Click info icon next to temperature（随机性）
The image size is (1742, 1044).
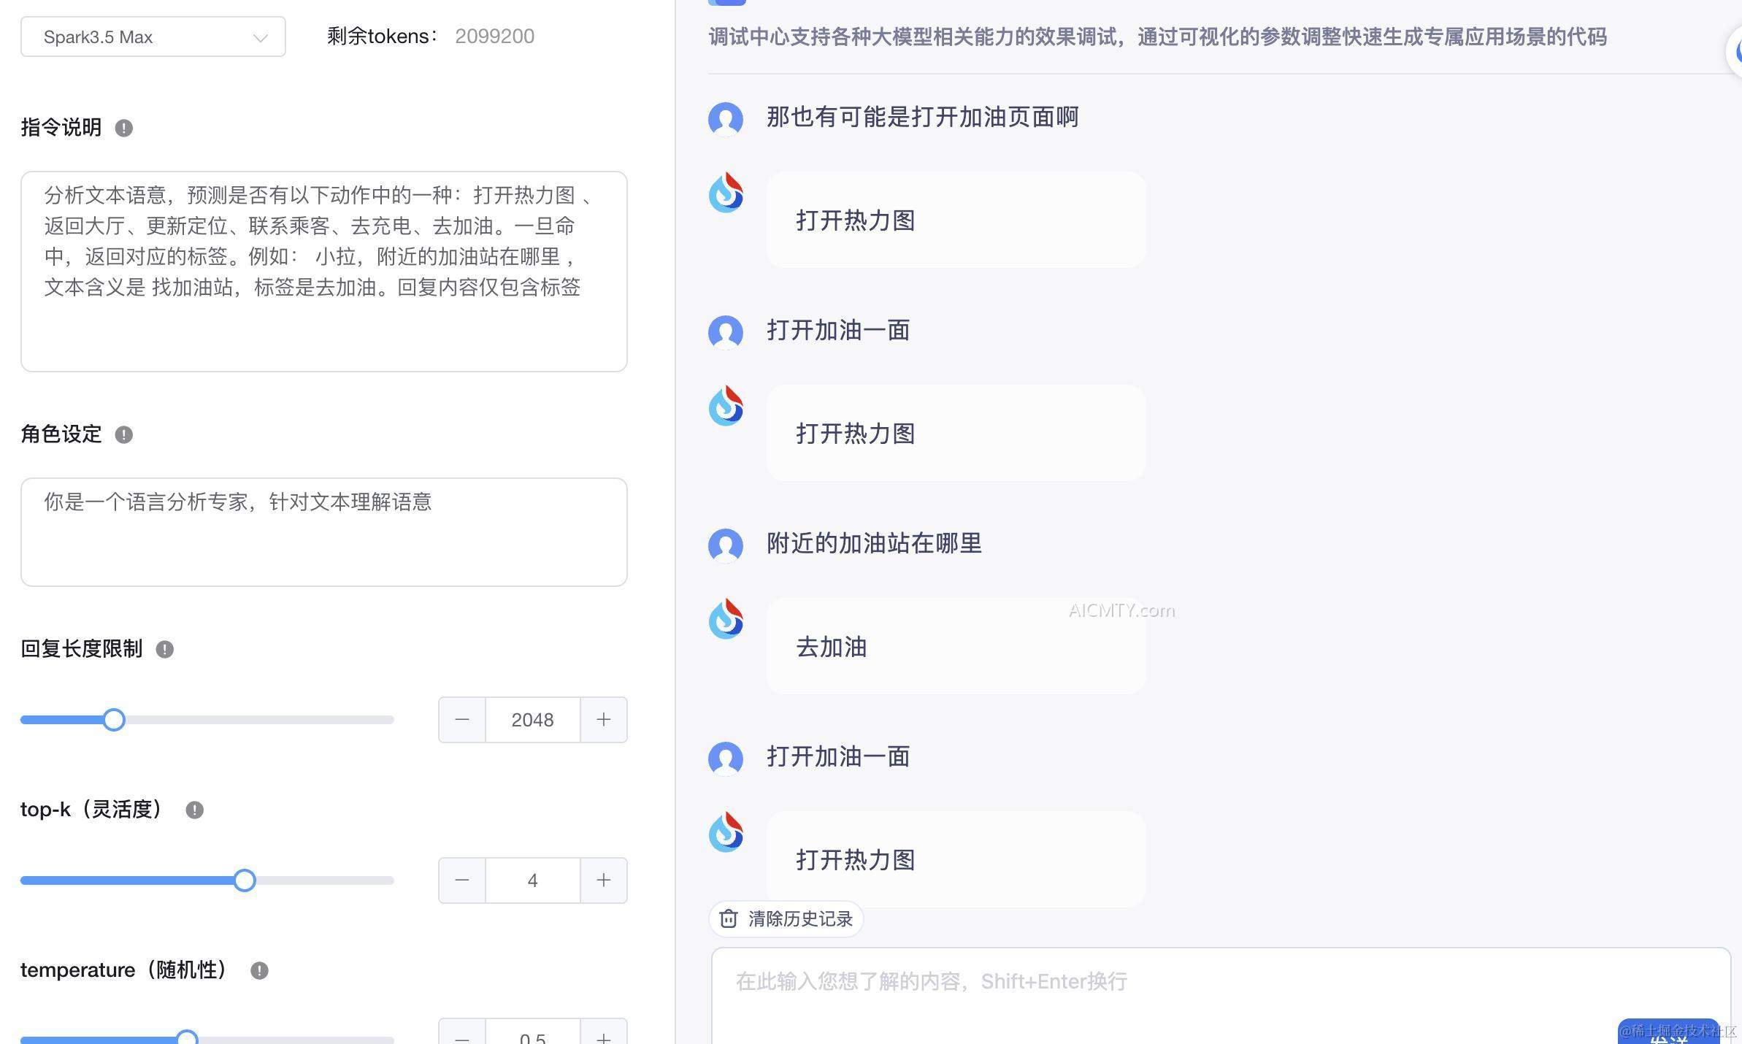(259, 971)
